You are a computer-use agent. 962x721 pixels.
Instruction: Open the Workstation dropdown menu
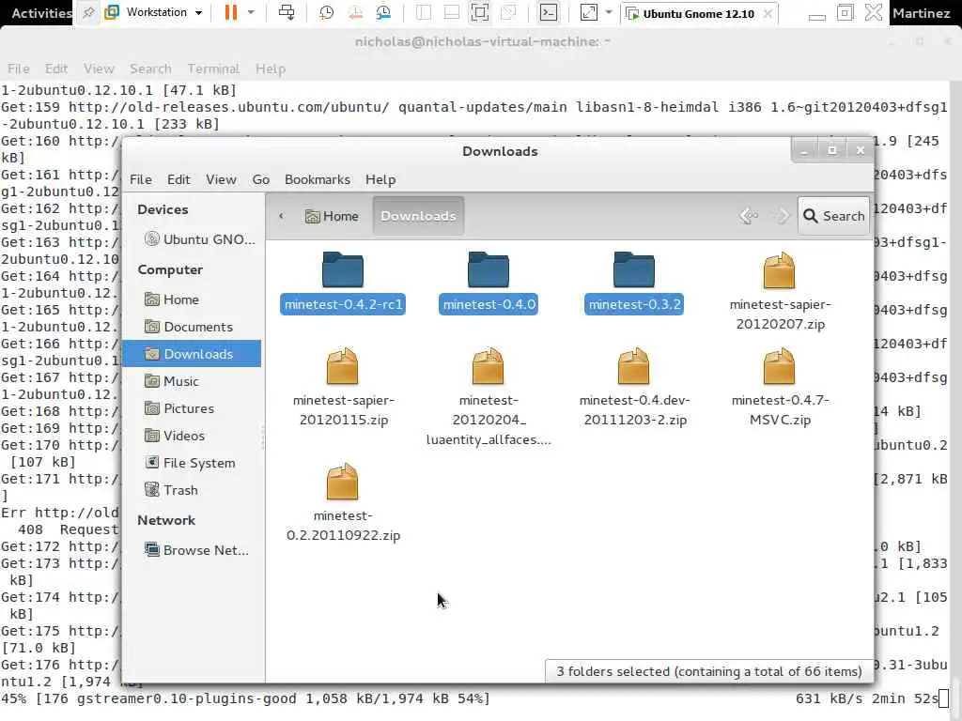[x=154, y=12]
